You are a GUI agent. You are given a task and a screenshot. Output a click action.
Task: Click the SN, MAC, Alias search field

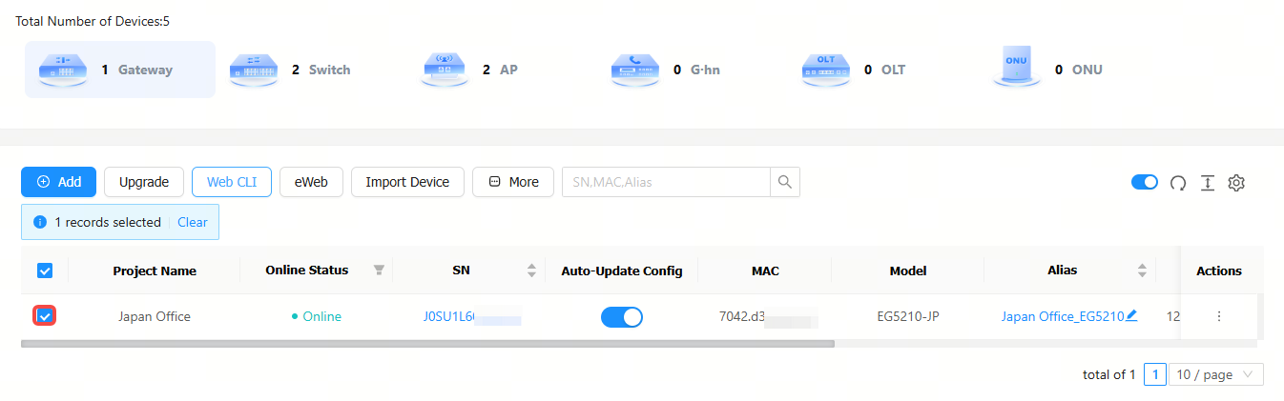click(665, 182)
